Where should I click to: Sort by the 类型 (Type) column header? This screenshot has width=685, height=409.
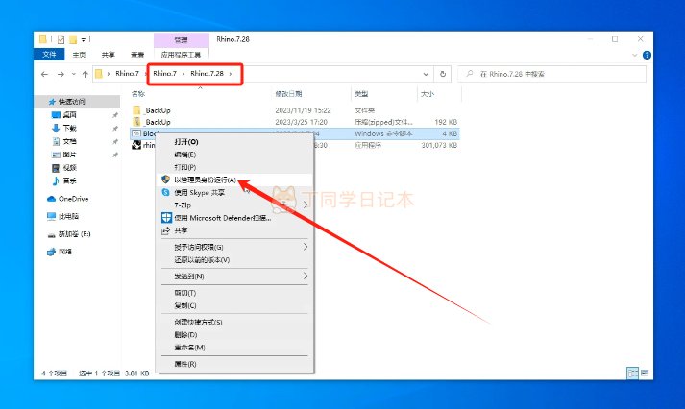point(361,94)
